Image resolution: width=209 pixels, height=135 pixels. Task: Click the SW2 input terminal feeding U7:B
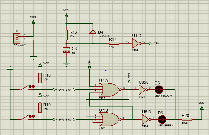point(75,119)
